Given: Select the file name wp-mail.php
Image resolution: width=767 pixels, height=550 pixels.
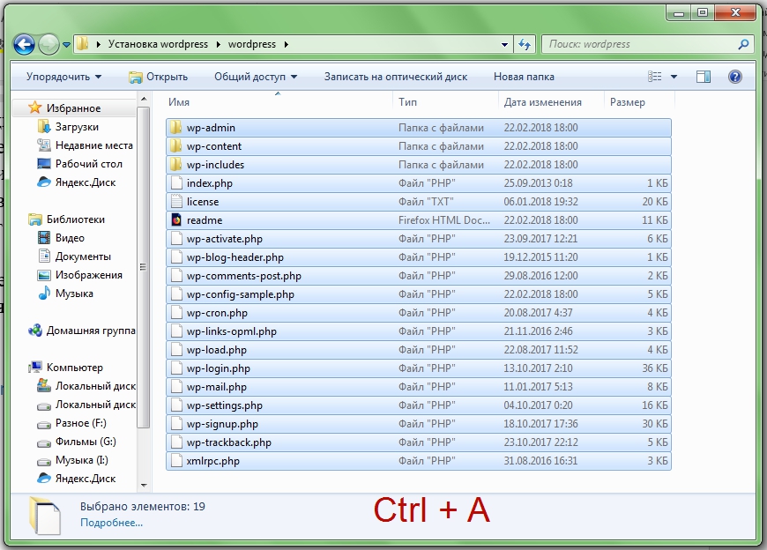Looking at the screenshot, I should tap(216, 387).
